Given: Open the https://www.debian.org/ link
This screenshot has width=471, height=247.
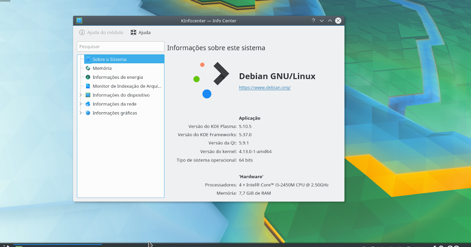Looking at the screenshot, I should [265, 87].
